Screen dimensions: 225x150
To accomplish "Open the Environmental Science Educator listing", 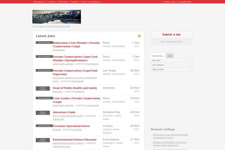I will click(x=75, y=139).
